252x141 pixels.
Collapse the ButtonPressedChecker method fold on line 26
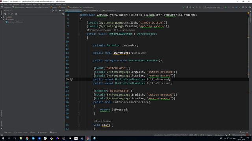[x=79, y=102]
